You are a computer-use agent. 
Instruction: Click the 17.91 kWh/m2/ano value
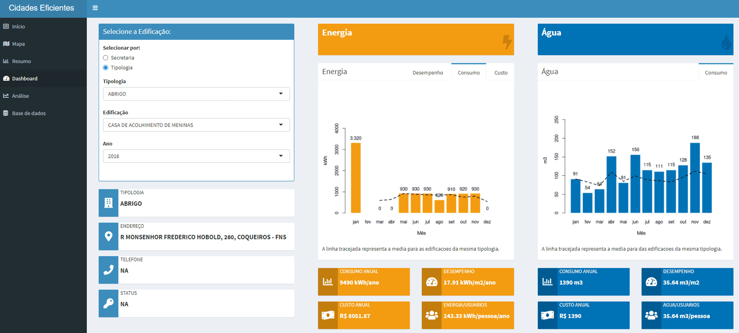click(x=469, y=283)
